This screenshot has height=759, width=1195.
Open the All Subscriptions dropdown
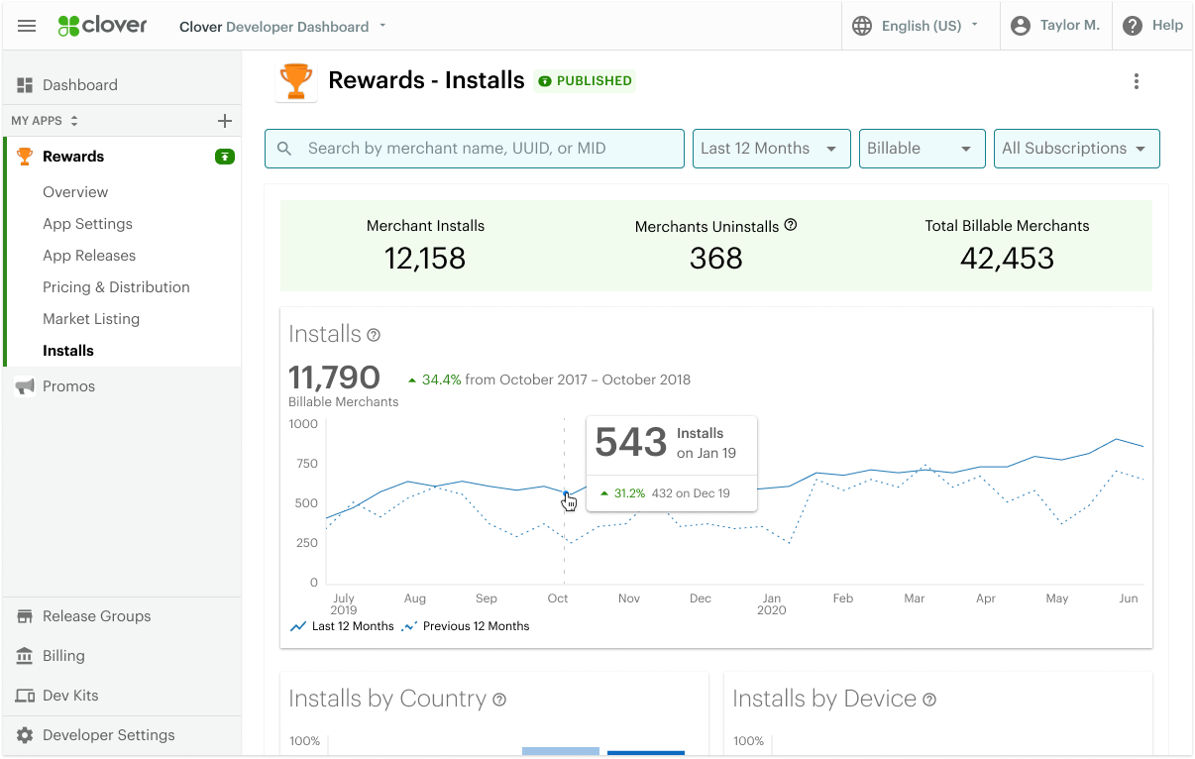tap(1077, 149)
